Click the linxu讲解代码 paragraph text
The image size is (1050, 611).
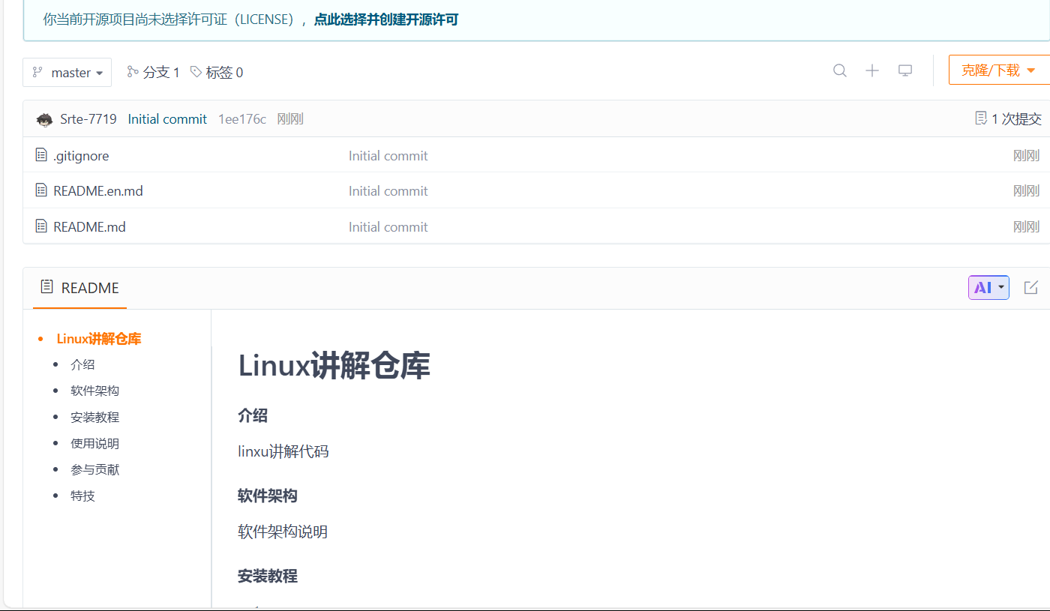coord(283,451)
